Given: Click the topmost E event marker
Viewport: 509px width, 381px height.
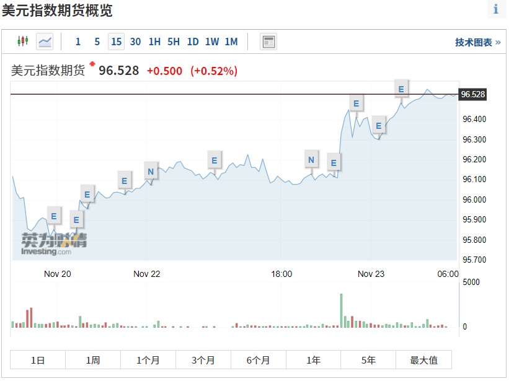Looking at the screenshot, I should [401, 89].
